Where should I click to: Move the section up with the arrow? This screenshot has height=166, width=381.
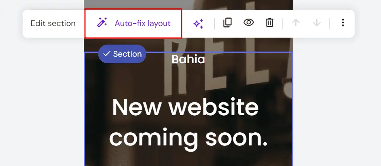pos(296,22)
